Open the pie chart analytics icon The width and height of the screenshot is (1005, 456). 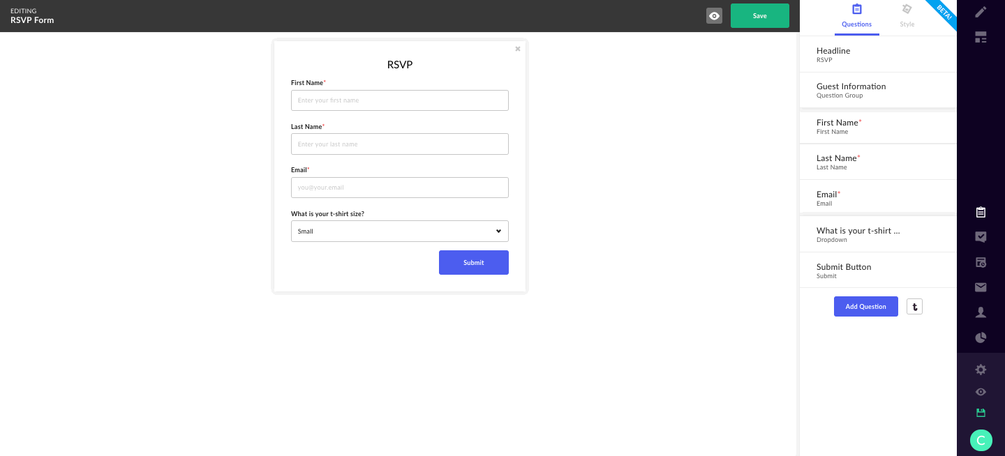[981, 337]
